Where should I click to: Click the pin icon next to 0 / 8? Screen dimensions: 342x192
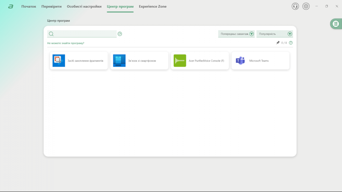click(278, 43)
